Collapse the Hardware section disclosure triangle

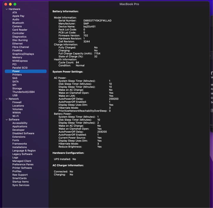(6, 9)
